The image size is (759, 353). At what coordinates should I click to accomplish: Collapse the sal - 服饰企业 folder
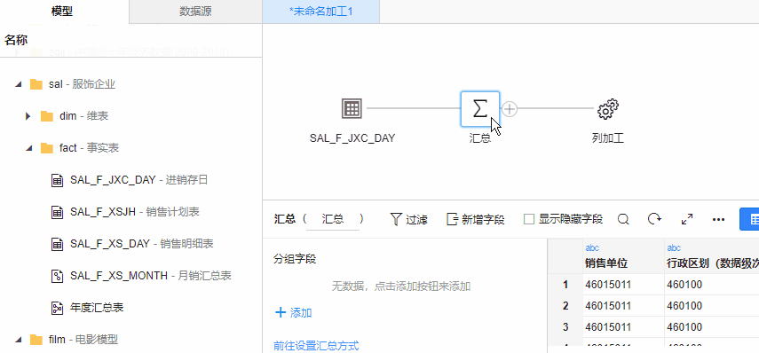(x=19, y=84)
